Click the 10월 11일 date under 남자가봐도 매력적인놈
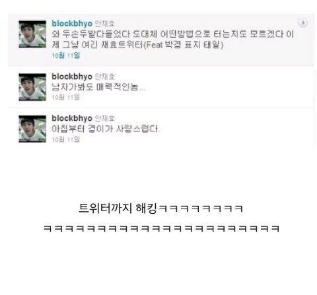317x295 pixels. tap(66, 97)
